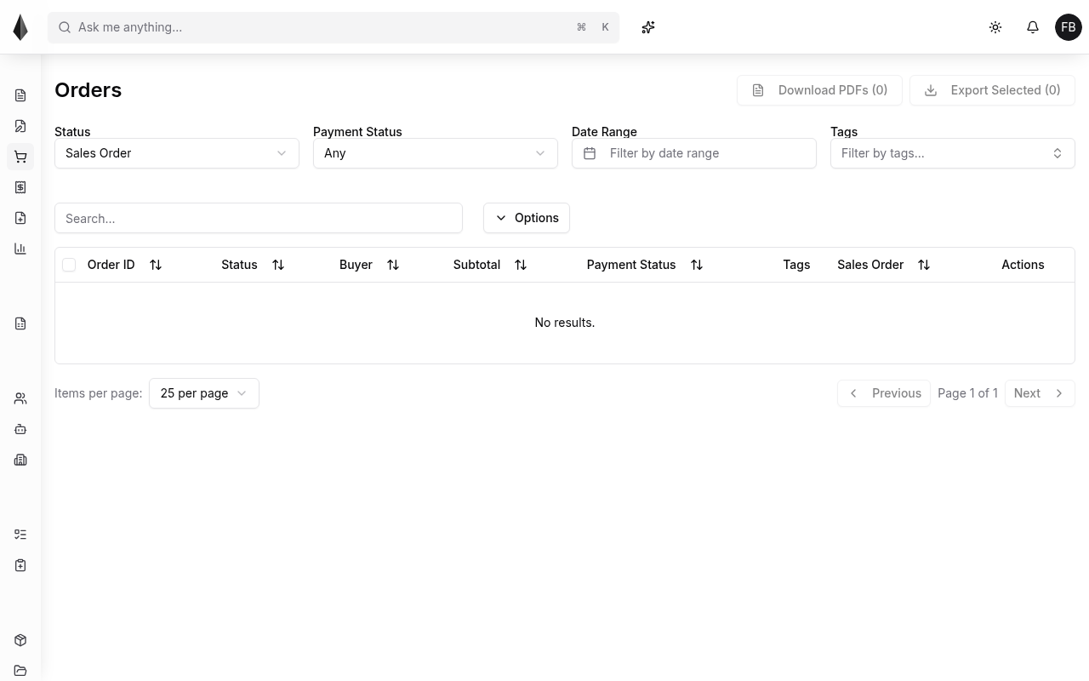The width and height of the screenshot is (1089, 681).
Task: Click the calendar icon in Date Range
Action: coord(590,153)
